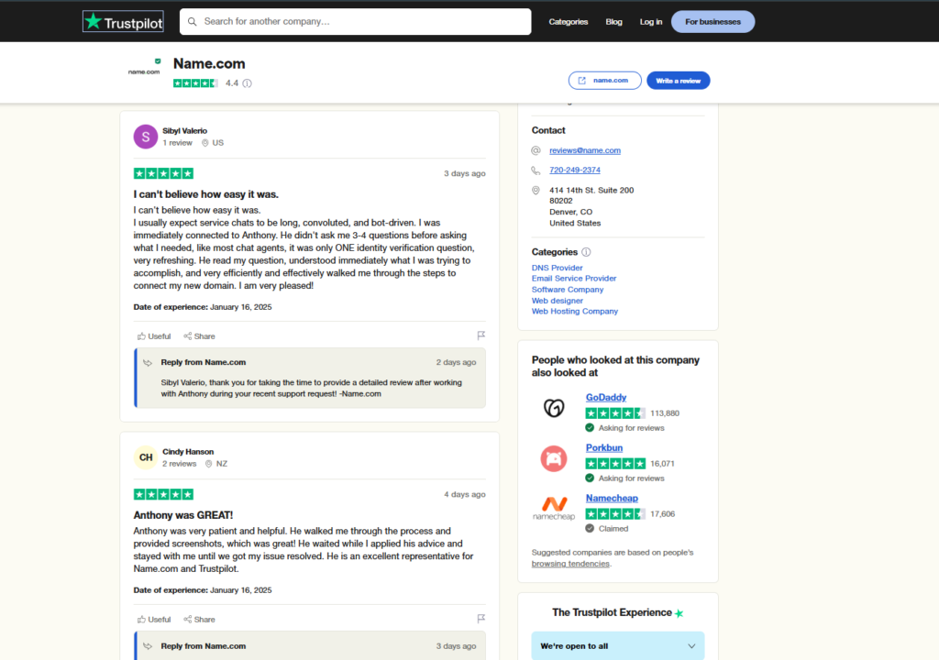Viewport: 939px width, 660px height.
Task: Click Sibyl Valerio's purple avatar
Action: click(x=146, y=137)
